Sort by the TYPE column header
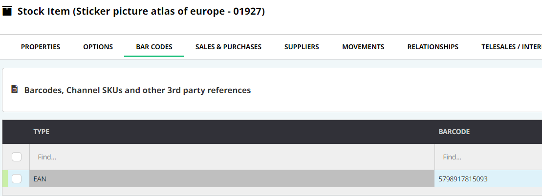This screenshot has width=542, height=196. [41, 132]
